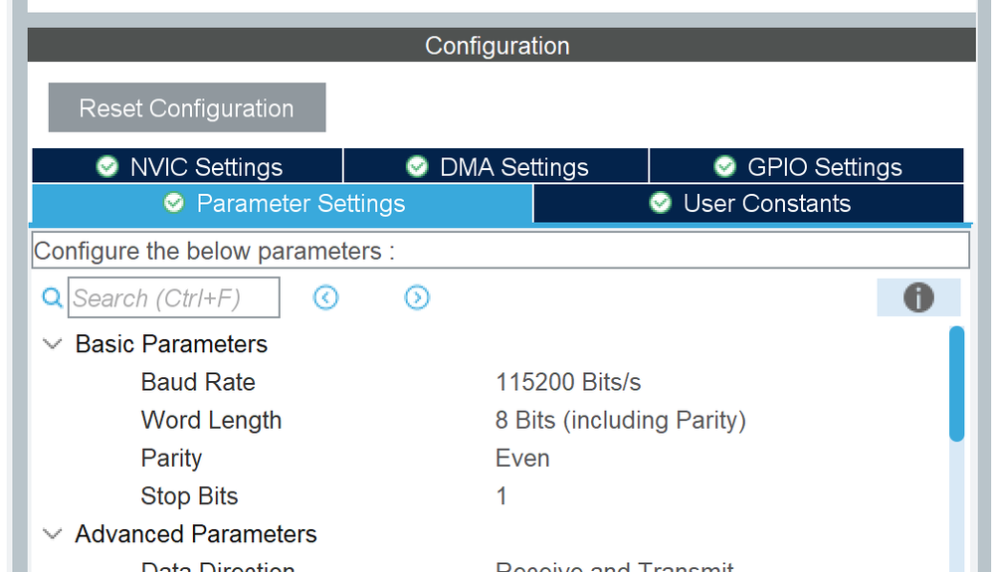994x572 pixels.
Task: Open the User Constants tab
Action: [748, 203]
